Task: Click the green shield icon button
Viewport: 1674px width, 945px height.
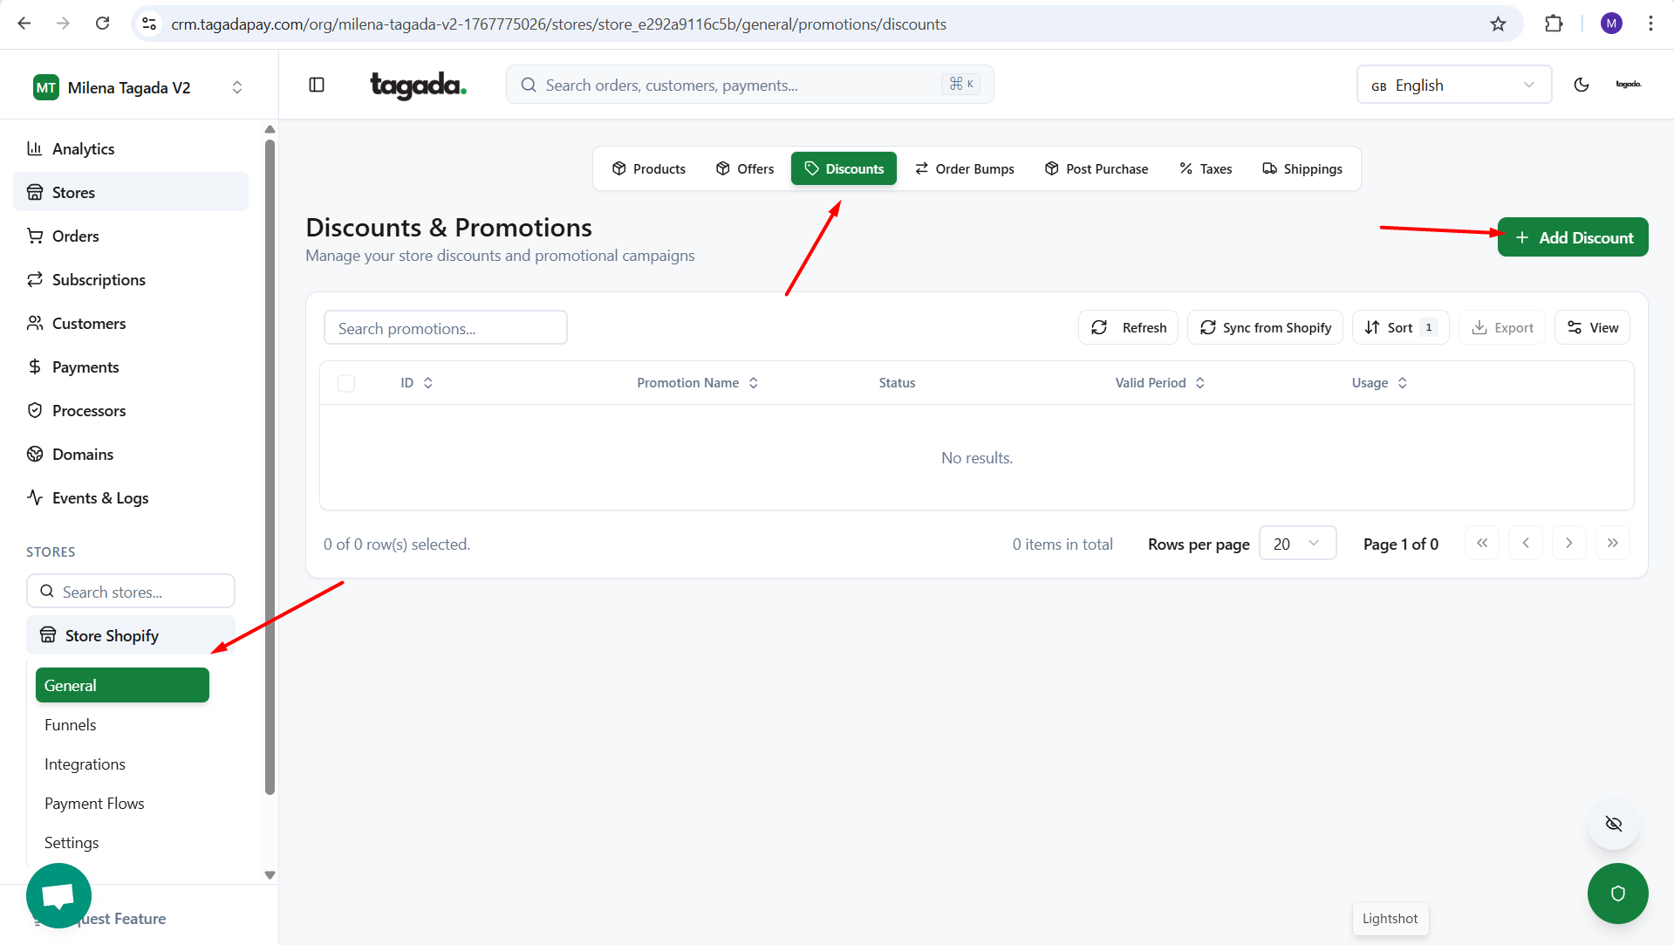Action: coord(1617,893)
